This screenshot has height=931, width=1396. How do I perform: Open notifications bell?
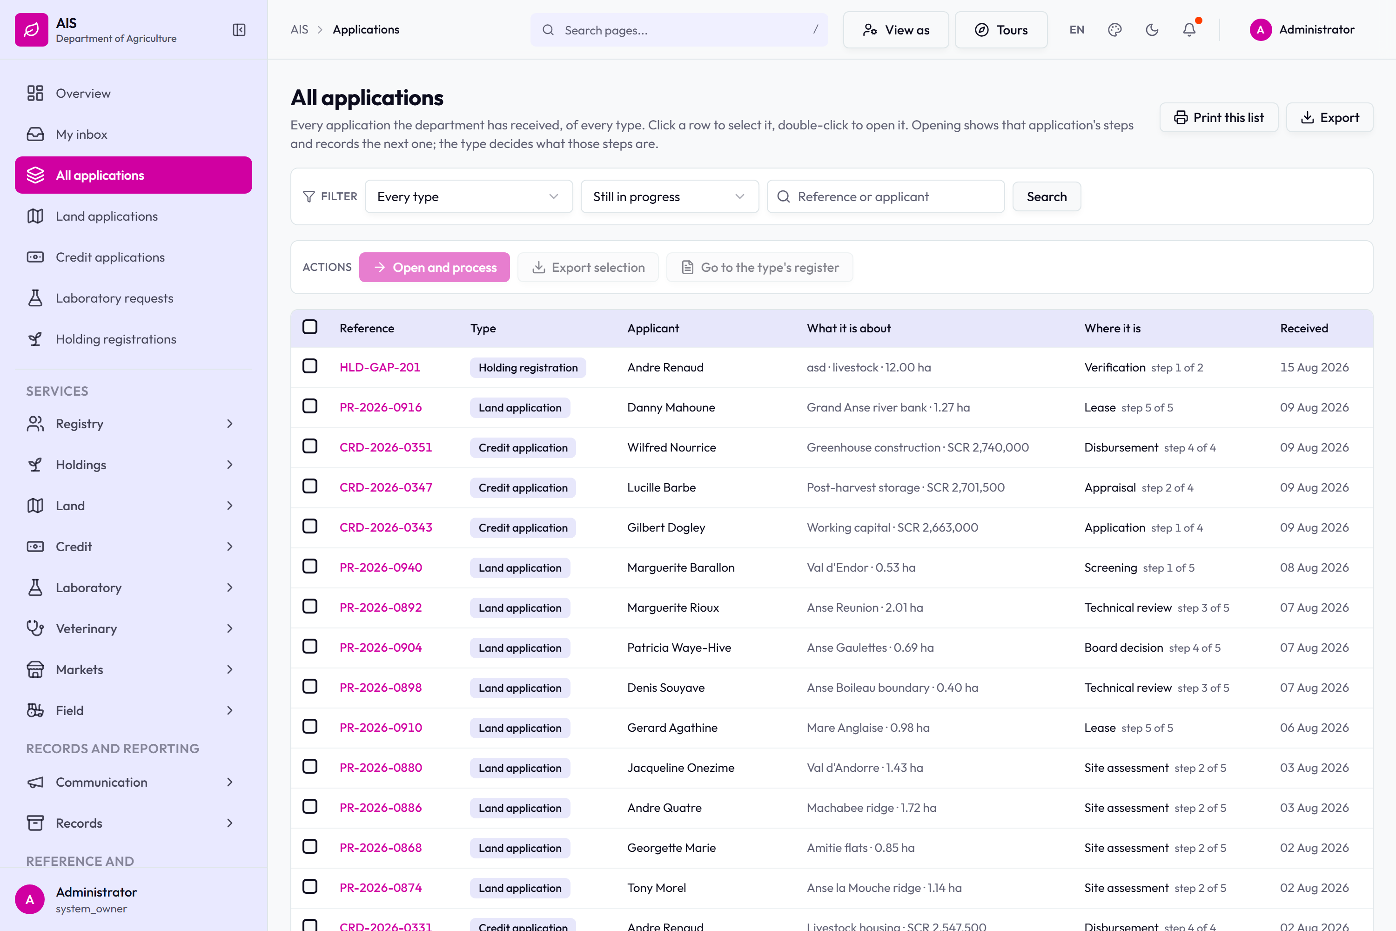click(1189, 30)
